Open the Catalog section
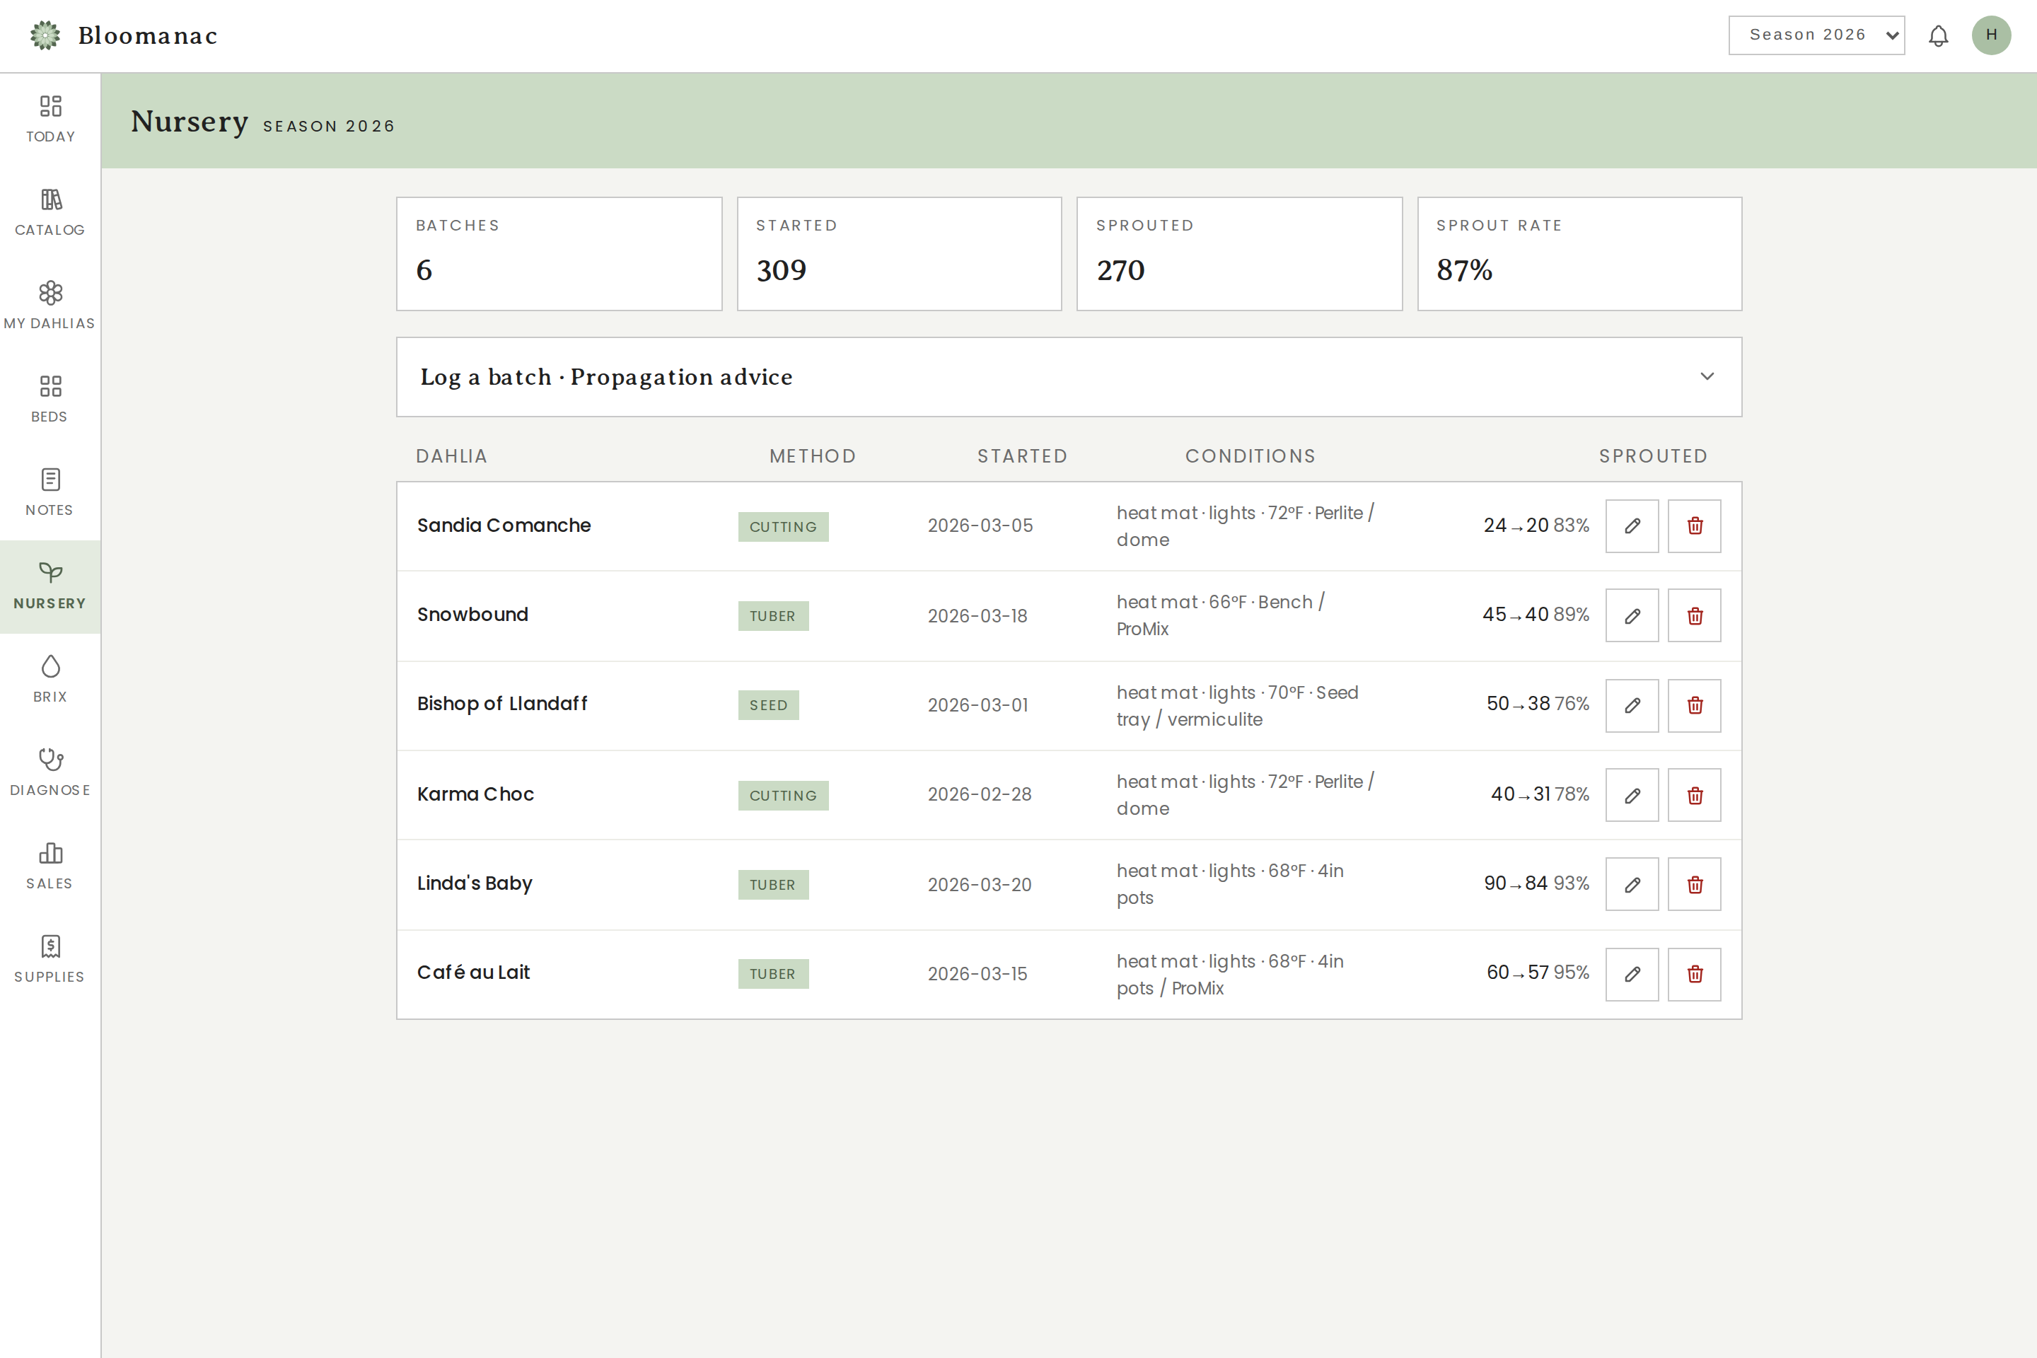Screen dimensions: 2037x1358 click(x=50, y=213)
